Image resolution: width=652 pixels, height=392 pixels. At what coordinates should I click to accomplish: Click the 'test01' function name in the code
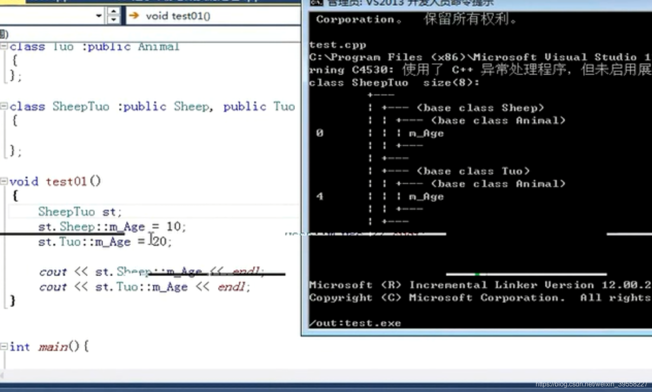coord(66,181)
